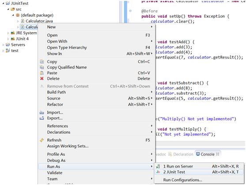Collapse the JUnitTest project node
The width and height of the screenshot is (246, 185).
3,3
